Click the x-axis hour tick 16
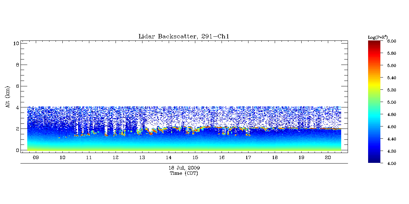 222,158
